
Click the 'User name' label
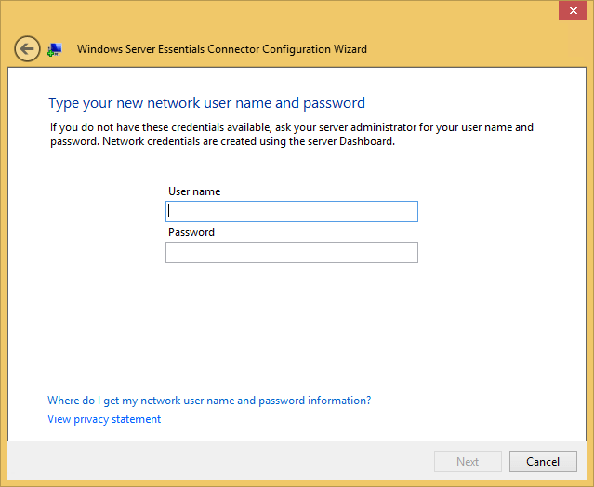194,191
